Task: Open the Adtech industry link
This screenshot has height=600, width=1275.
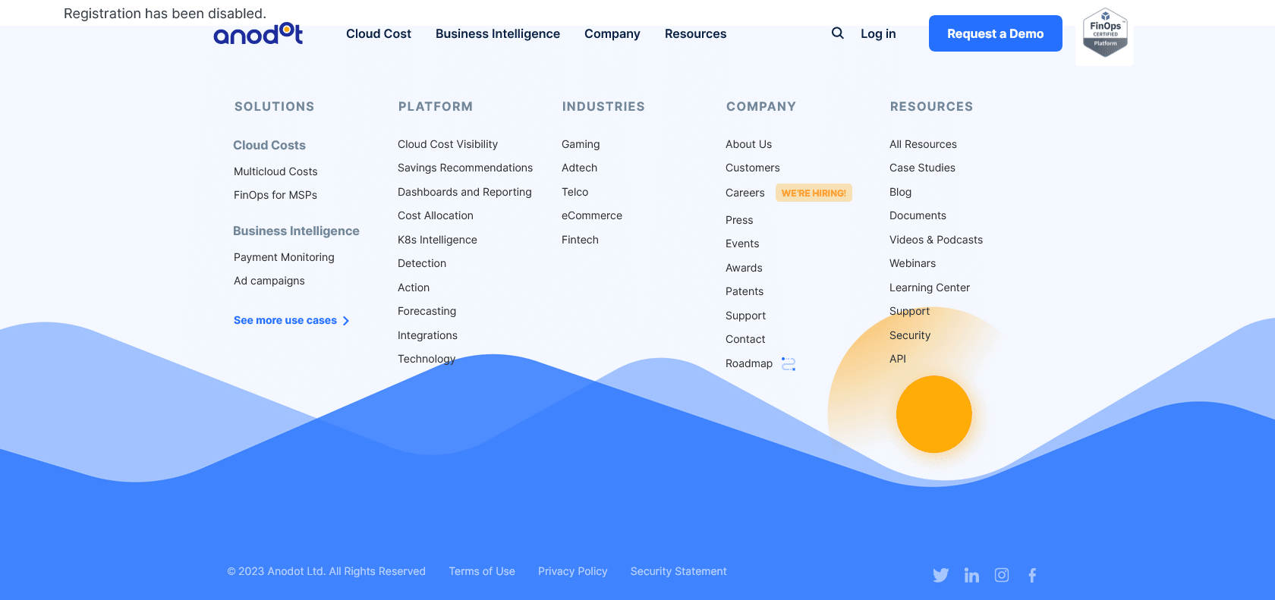Action: pos(579,168)
